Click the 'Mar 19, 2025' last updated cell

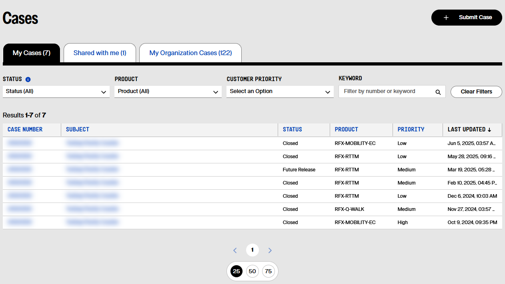tap(471, 170)
